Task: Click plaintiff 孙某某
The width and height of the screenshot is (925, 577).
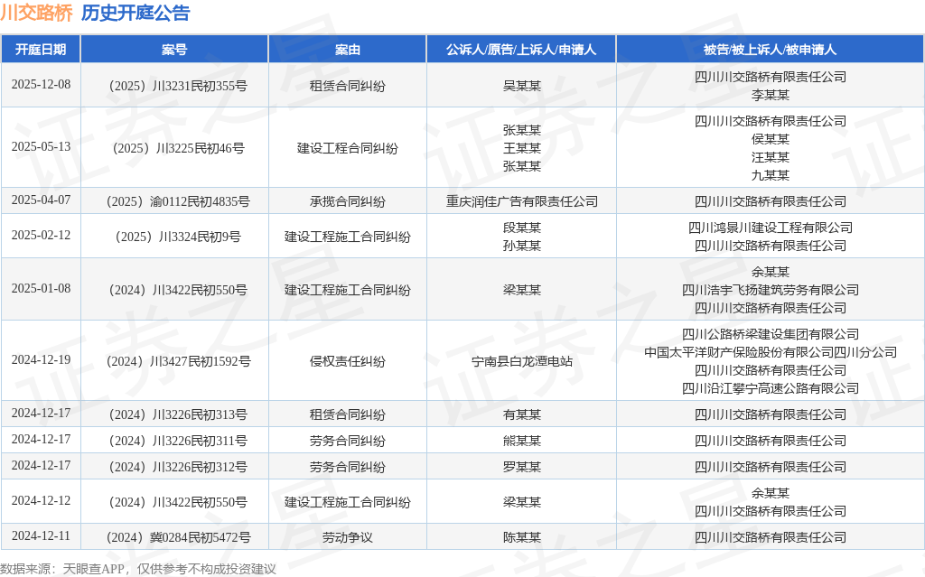Action: coord(521,246)
